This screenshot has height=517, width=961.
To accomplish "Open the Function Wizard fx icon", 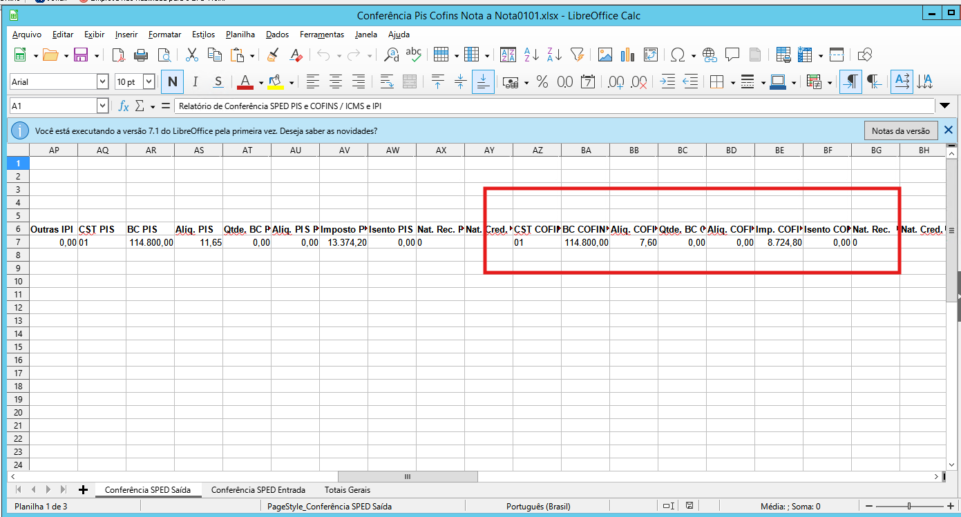I will [x=124, y=106].
